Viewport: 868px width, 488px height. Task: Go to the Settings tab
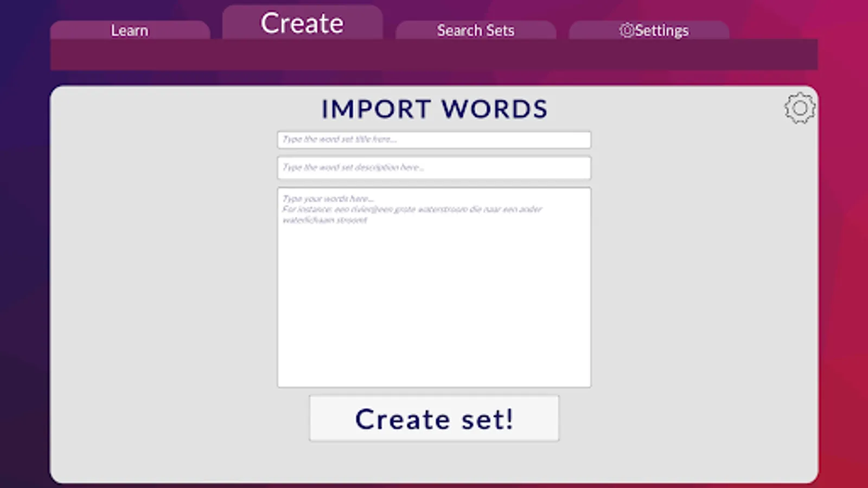pyautogui.click(x=649, y=30)
